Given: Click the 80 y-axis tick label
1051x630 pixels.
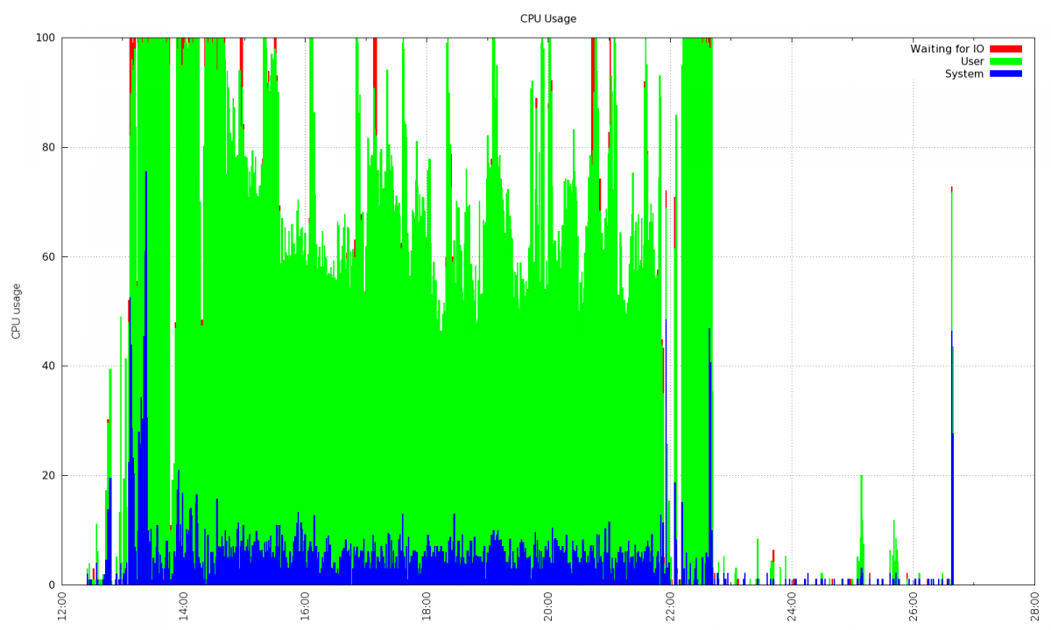Looking at the screenshot, I should click(48, 147).
